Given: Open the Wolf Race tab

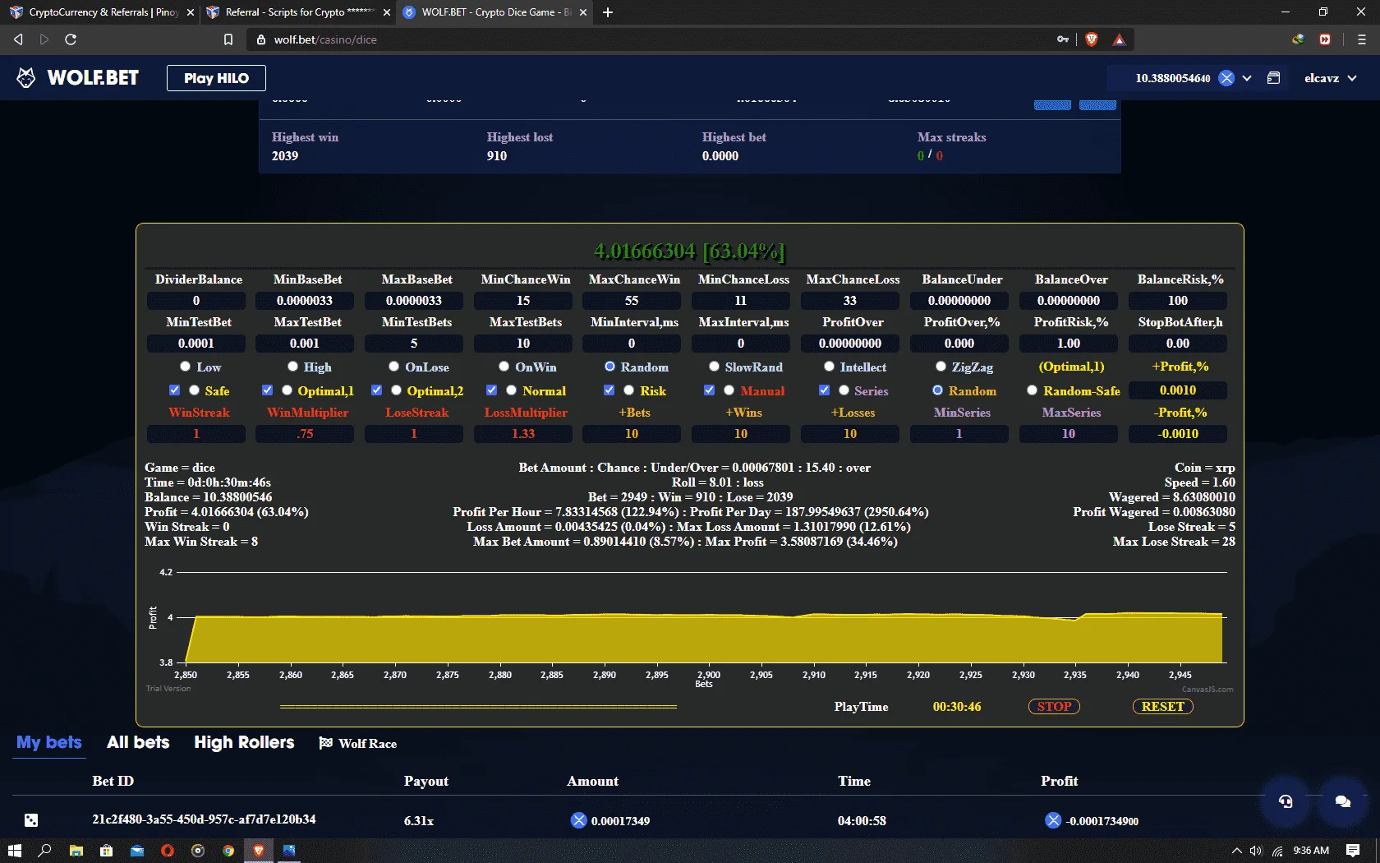Looking at the screenshot, I should [358, 743].
